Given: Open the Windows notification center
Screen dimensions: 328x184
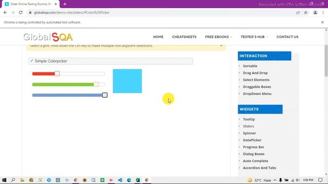Looking at the screenshot, I should coord(320,180).
